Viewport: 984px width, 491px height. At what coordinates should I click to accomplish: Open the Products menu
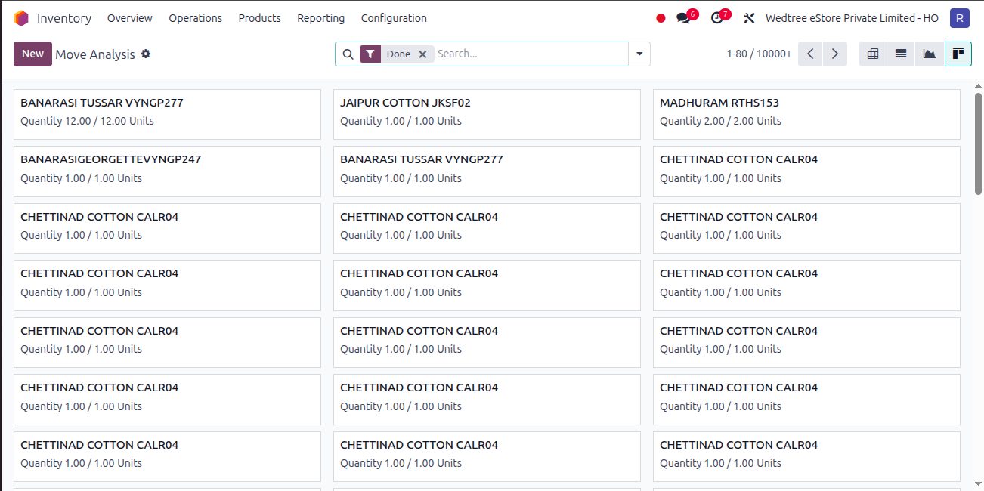(259, 18)
